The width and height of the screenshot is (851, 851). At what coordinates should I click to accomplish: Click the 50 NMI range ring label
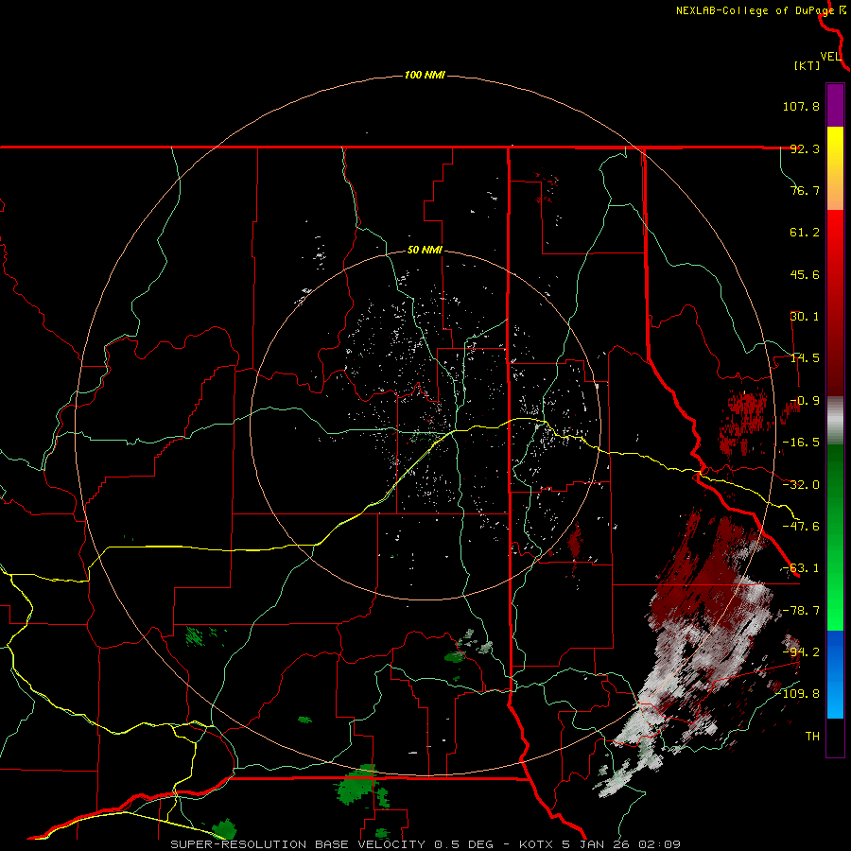pyautogui.click(x=425, y=251)
